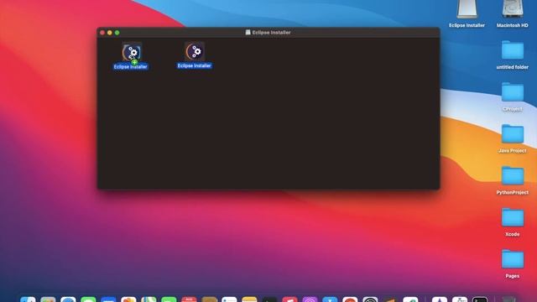This screenshot has height=302, width=537.
Task: Select the CProject folder on the desktop
Action: (x=513, y=92)
